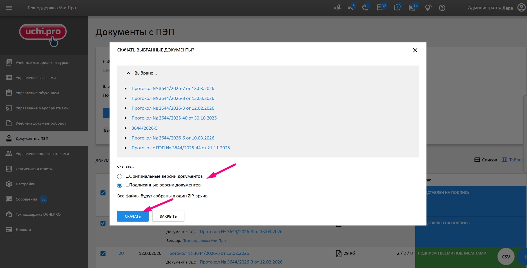Open link "Протокол № 3644/2025-40 от 30.10.2025"
This screenshot has width=527, height=268.
[x=174, y=118]
